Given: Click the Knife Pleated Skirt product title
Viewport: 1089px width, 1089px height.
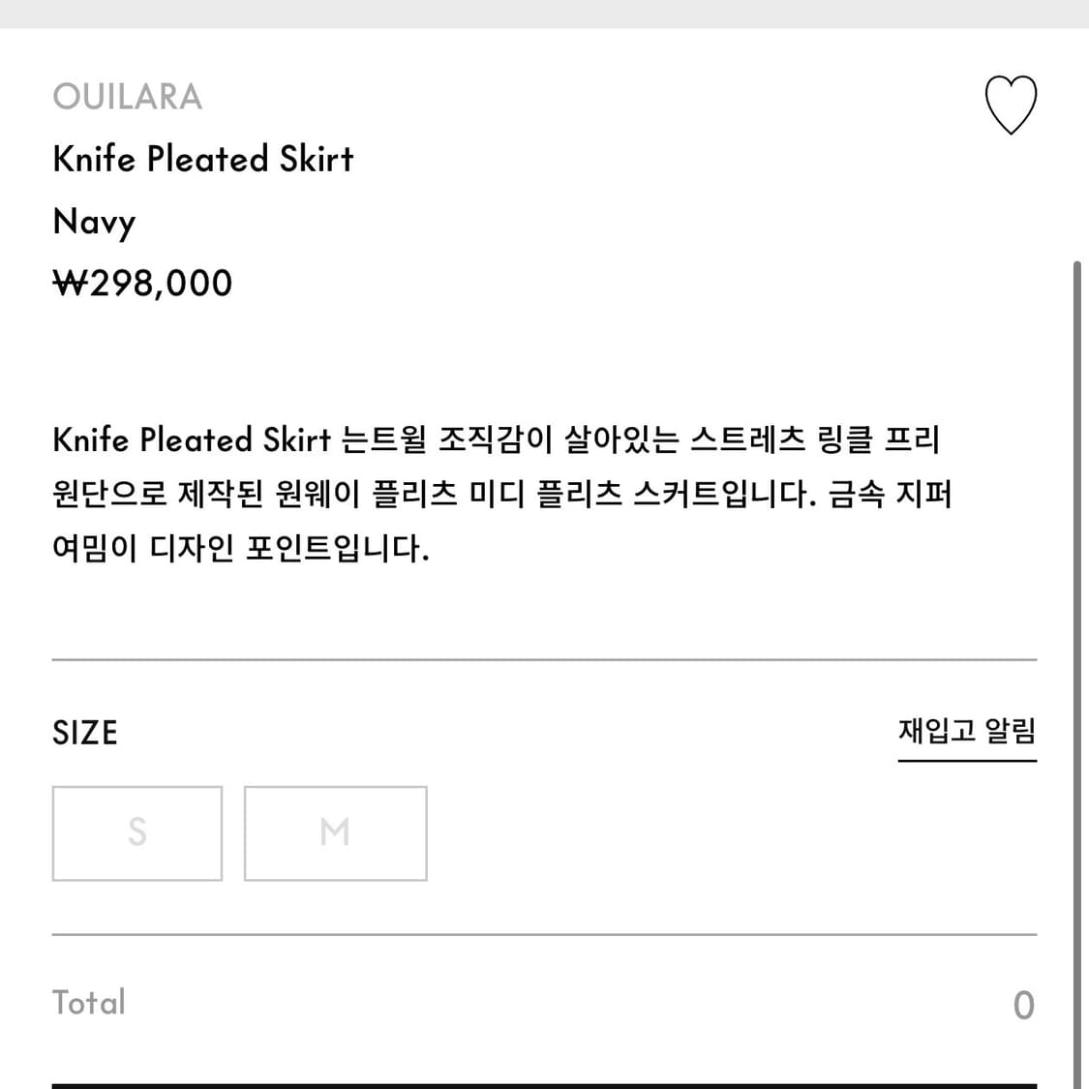Looking at the screenshot, I should click(203, 159).
